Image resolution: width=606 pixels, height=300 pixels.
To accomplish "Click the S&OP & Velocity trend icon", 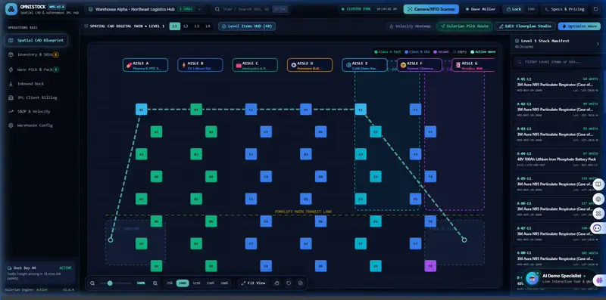I will click(11, 111).
